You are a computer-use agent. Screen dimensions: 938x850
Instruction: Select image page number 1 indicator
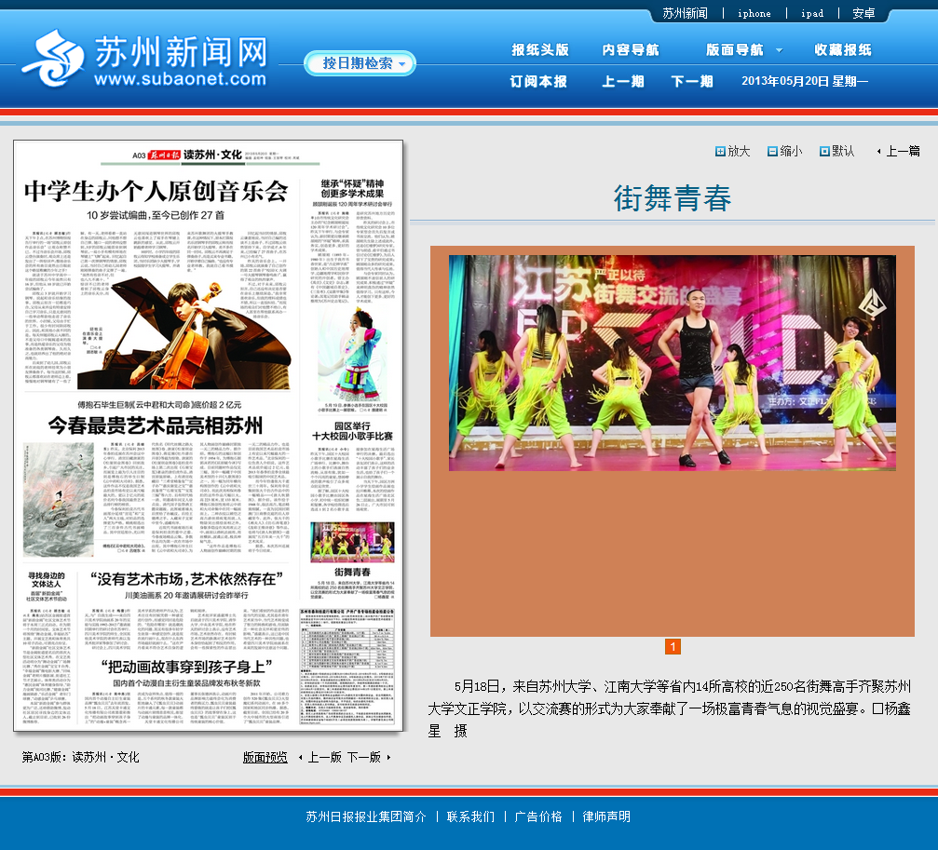coord(673,647)
